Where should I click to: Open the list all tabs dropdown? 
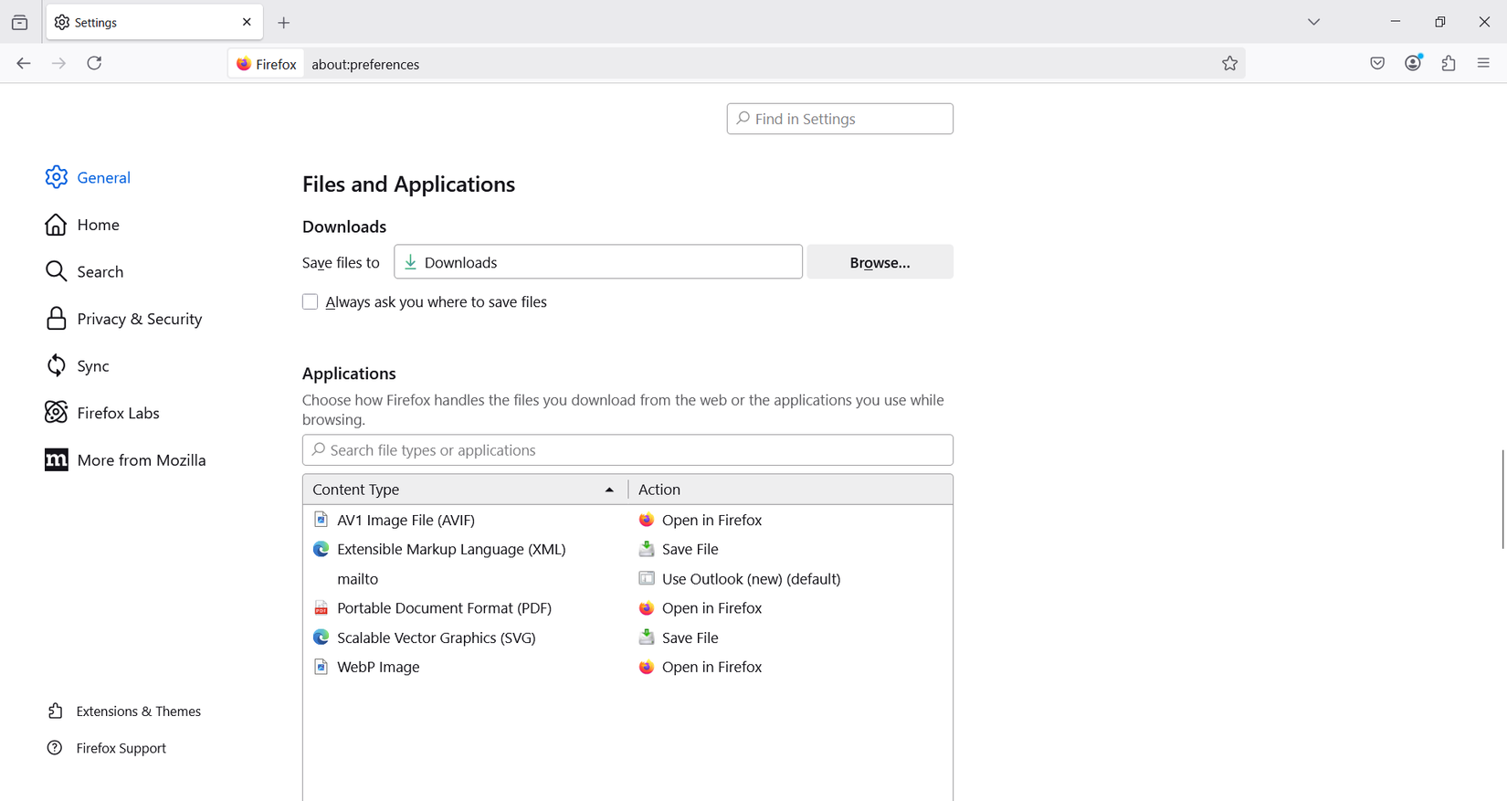pyautogui.click(x=1313, y=22)
